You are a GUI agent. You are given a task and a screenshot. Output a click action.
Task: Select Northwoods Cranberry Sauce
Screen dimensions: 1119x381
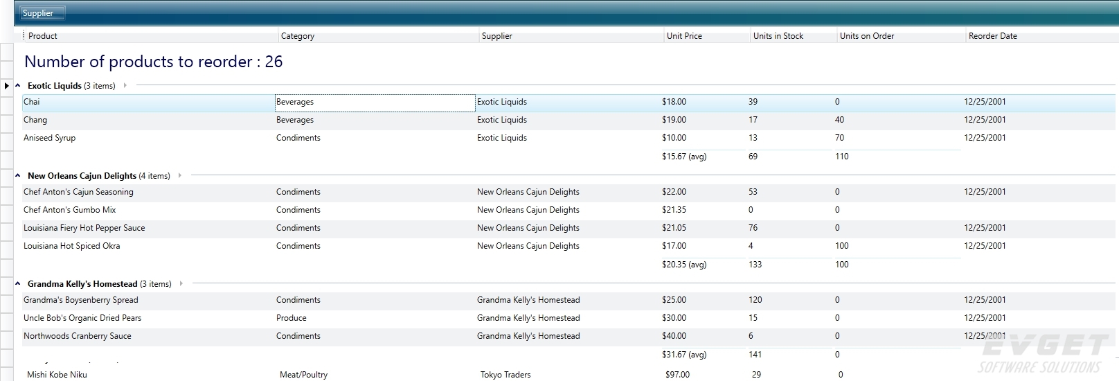coord(78,337)
